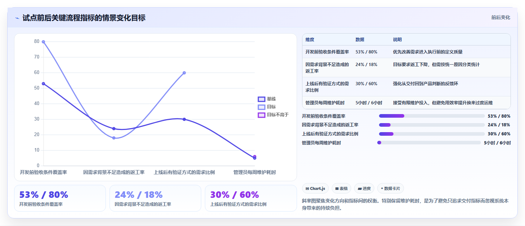Click the 进度 tag icon
Screen dimensions: 525x226
(x=360, y=188)
